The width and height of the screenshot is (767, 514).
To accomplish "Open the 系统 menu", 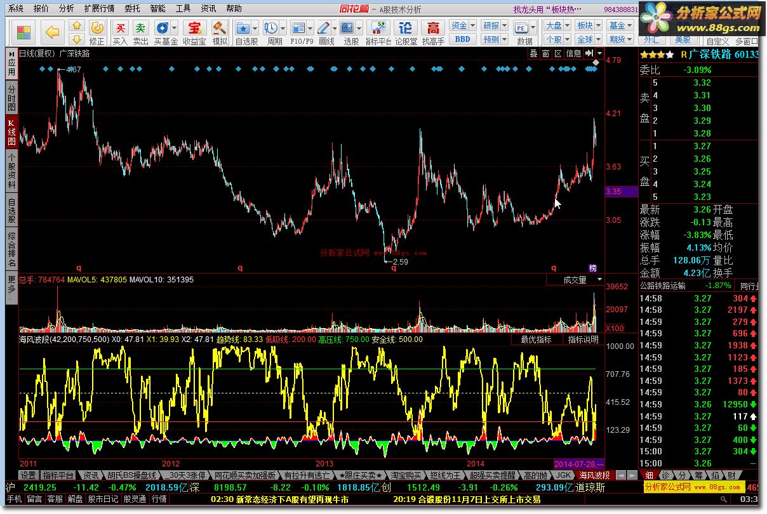I will coord(16,9).
